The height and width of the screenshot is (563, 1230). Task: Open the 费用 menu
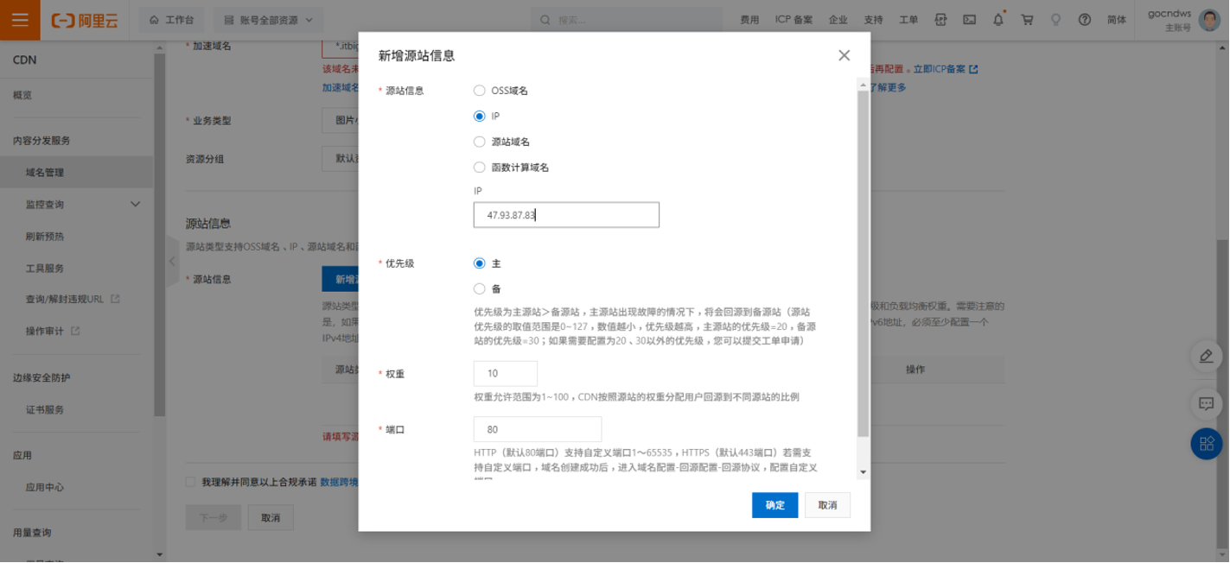point(749,20)
